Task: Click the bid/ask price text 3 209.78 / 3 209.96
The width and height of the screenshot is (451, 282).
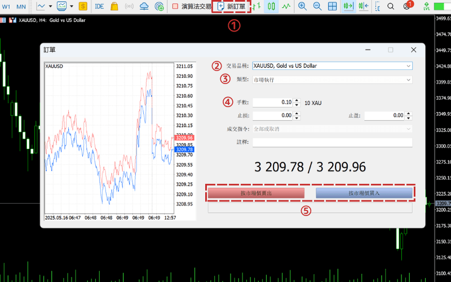Action: (309, 167)
